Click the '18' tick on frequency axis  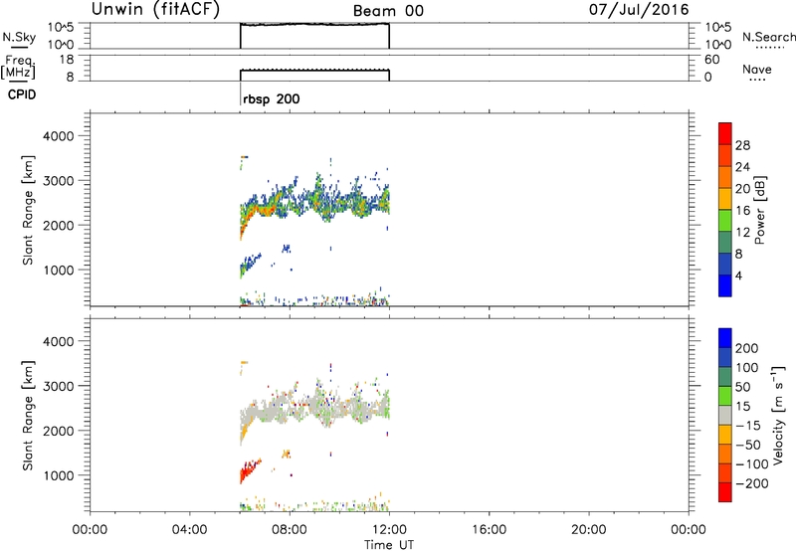point(67,60)
